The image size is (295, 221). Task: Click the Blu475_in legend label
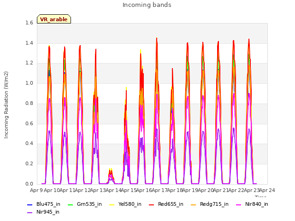pyautogui.click(x=48, y=204)
